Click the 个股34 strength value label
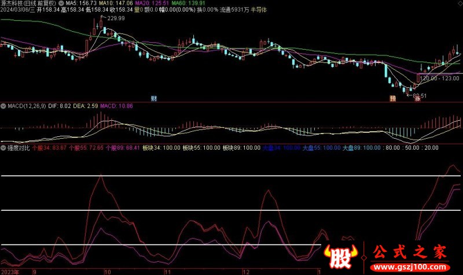 (49, 148)
